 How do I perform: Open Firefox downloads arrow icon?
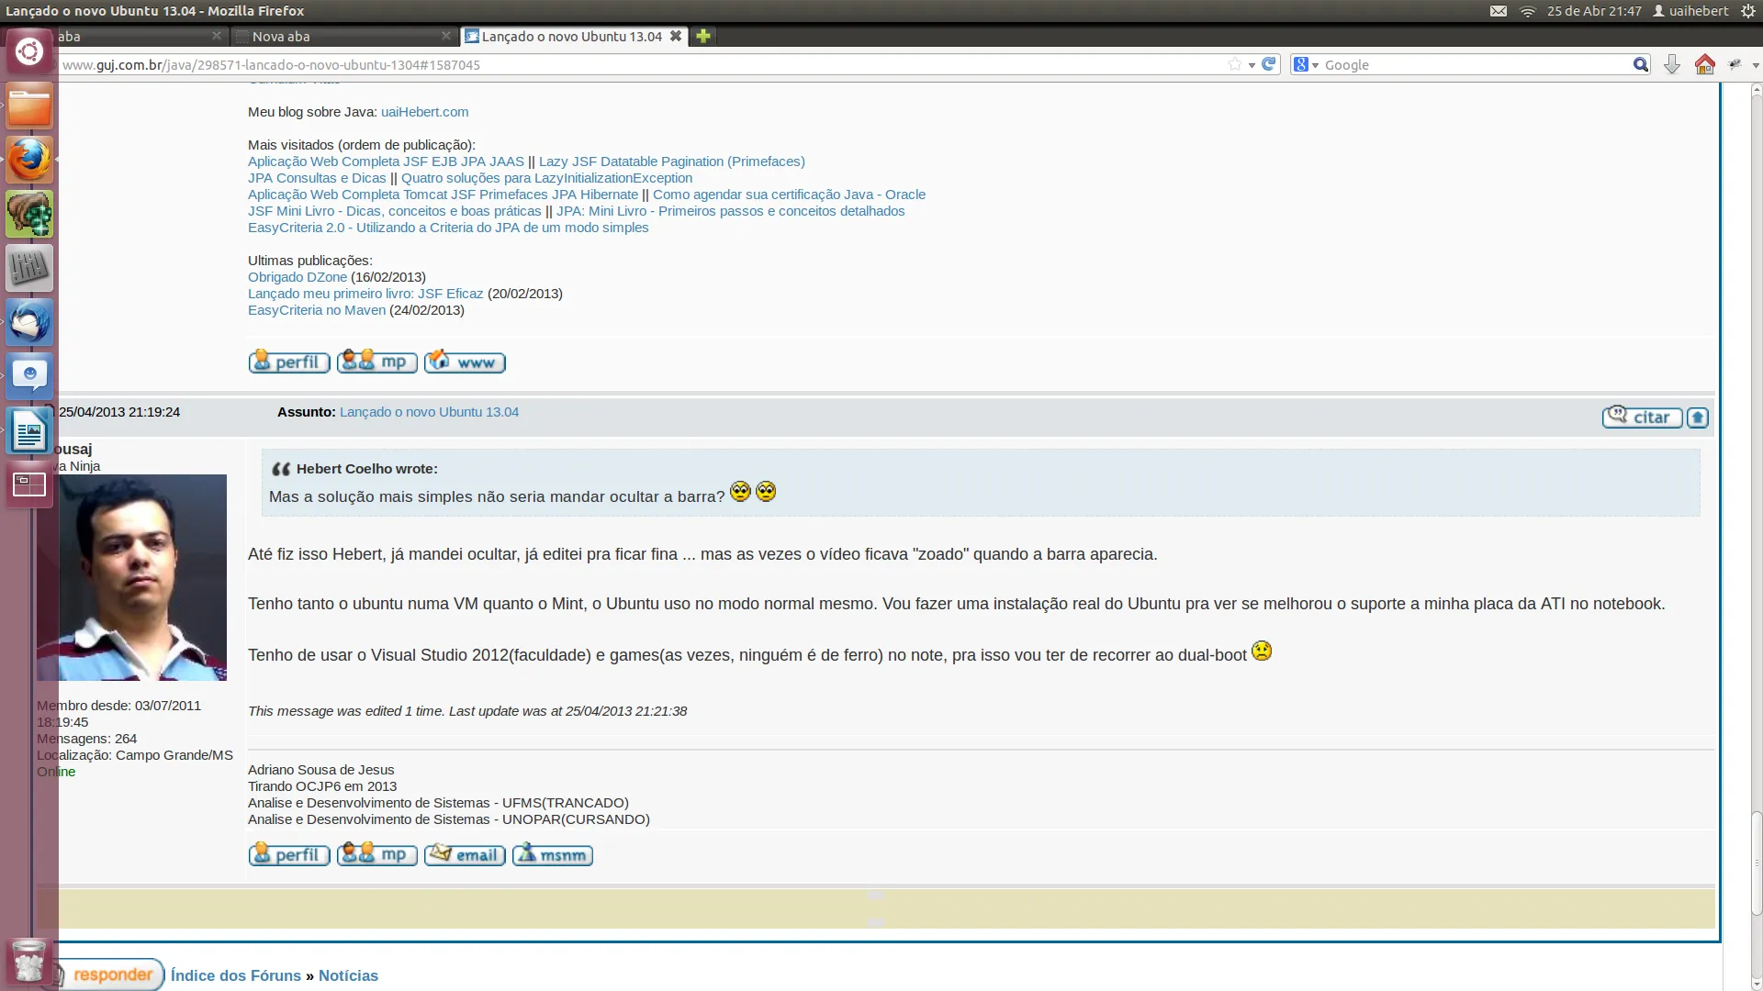click(1672, 64)
